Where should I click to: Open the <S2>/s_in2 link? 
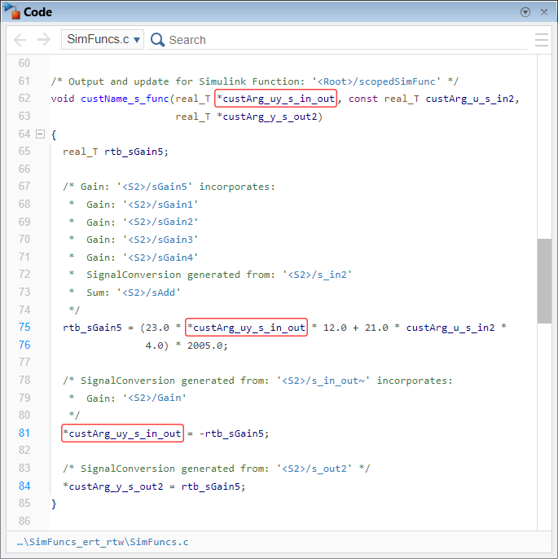pos(317,275)
